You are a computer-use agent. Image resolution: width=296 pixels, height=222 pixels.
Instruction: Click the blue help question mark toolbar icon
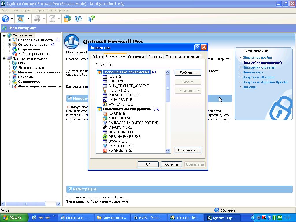tap(5, 19)
